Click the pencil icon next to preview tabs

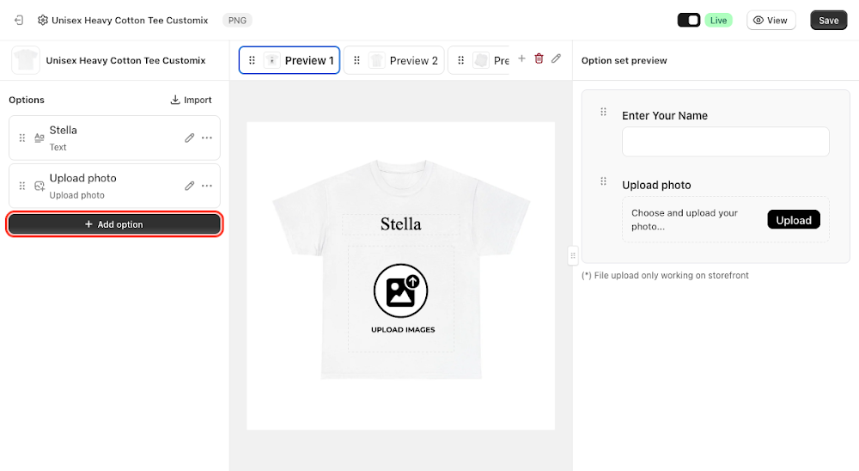tap(556, 58)
